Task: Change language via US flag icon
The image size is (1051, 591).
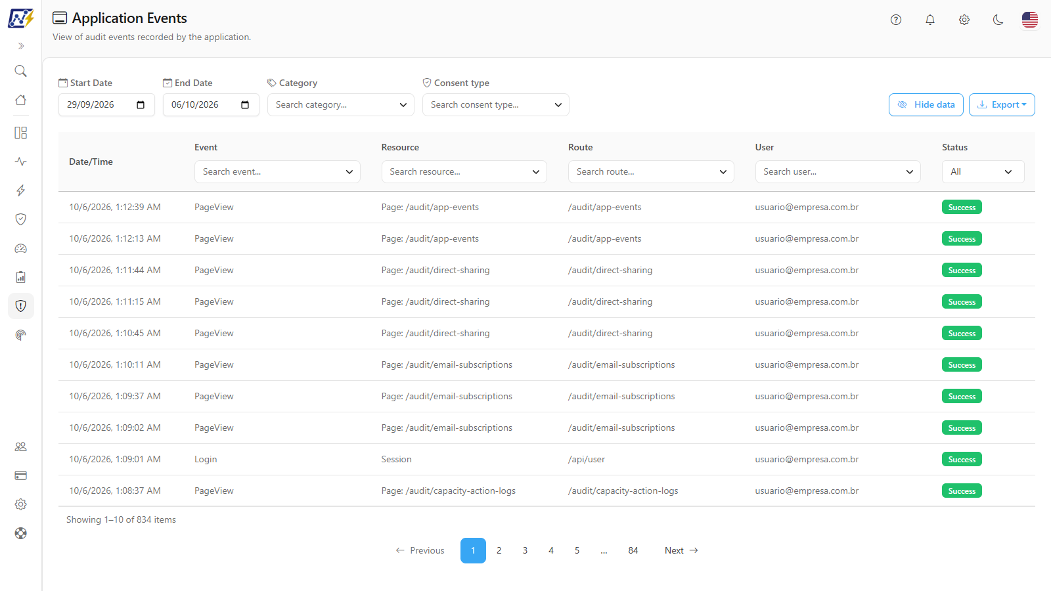Action: click(x=1030, y=20)
